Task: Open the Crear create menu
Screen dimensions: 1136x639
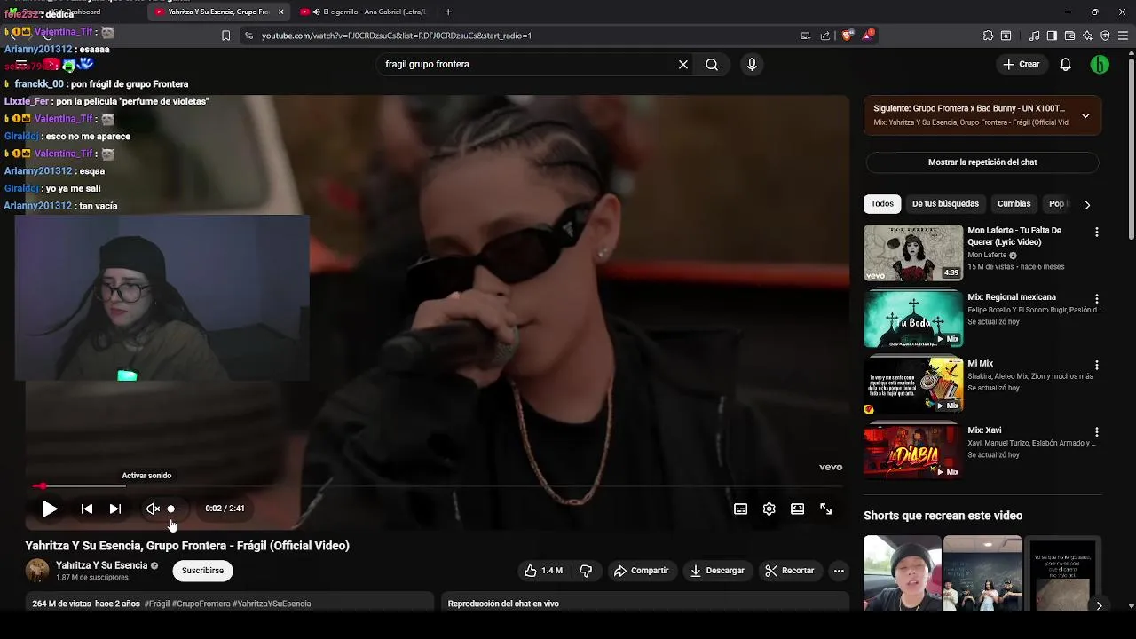Action: click(x=1021, y=64)
